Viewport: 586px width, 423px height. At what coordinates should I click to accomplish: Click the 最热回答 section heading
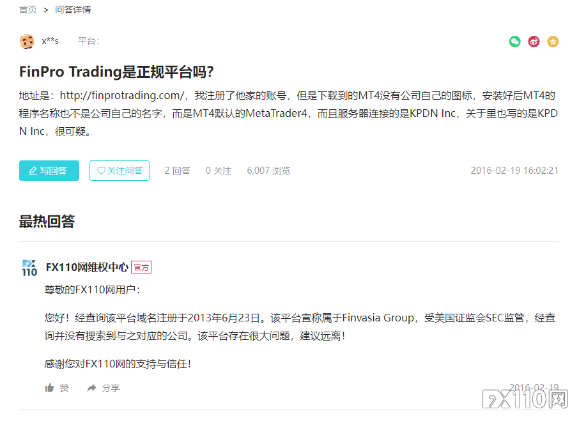click(x=47, y=222)
